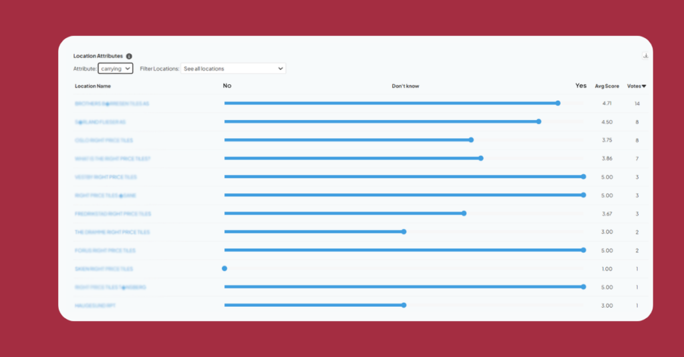Screen dimensions: 684x357
Task: Click the slider dot for score 1.00
Action: click(x=224, y=268)
